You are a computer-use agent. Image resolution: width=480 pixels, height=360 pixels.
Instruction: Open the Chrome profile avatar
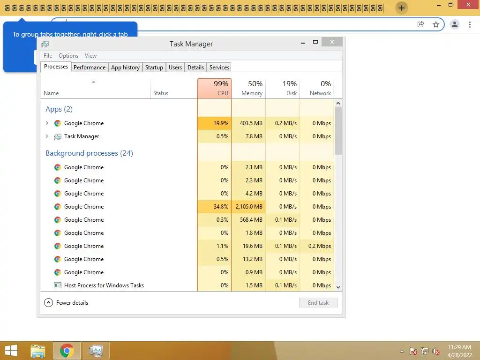click(x=455, y=24)
